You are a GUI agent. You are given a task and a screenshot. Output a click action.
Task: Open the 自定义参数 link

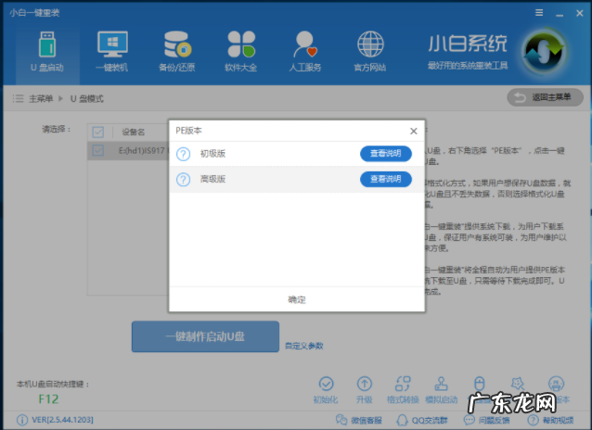coord(304,346)
